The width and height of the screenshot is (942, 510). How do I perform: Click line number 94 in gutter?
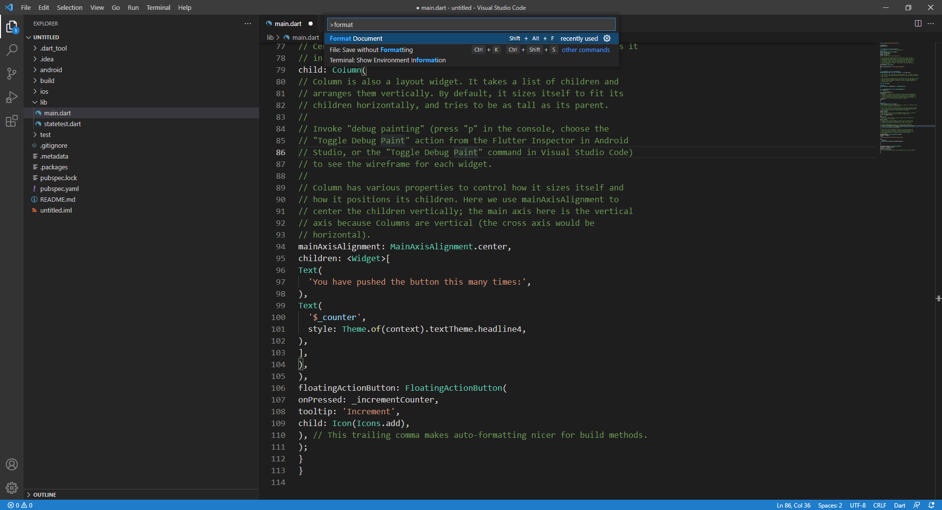tap(280, 246)
